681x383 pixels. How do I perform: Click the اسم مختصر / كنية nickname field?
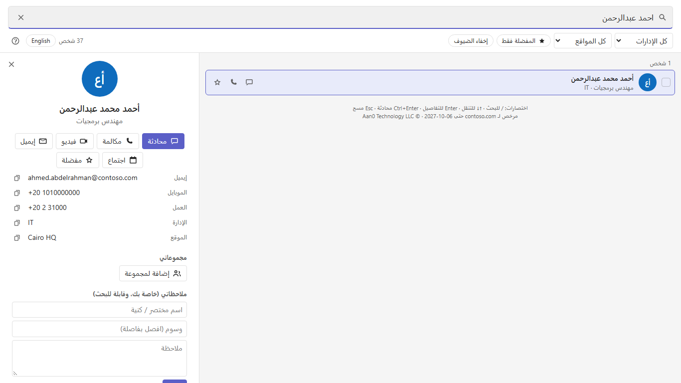pyautogui.click(x=100, y=310)
